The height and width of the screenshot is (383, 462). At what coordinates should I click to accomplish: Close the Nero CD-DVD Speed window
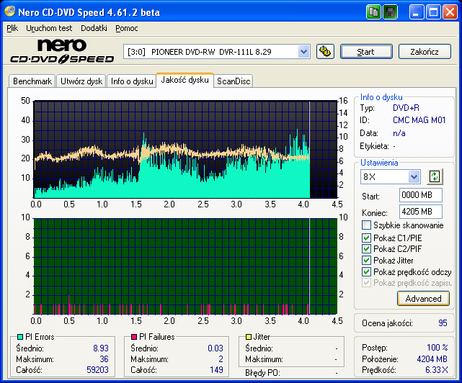pyautogui.click(x=450, y=12)
